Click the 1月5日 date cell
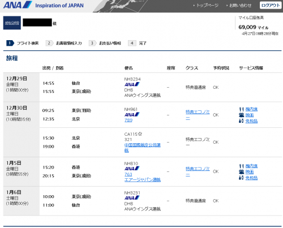This screenshot has height=228, width=283. click(22, 171)
